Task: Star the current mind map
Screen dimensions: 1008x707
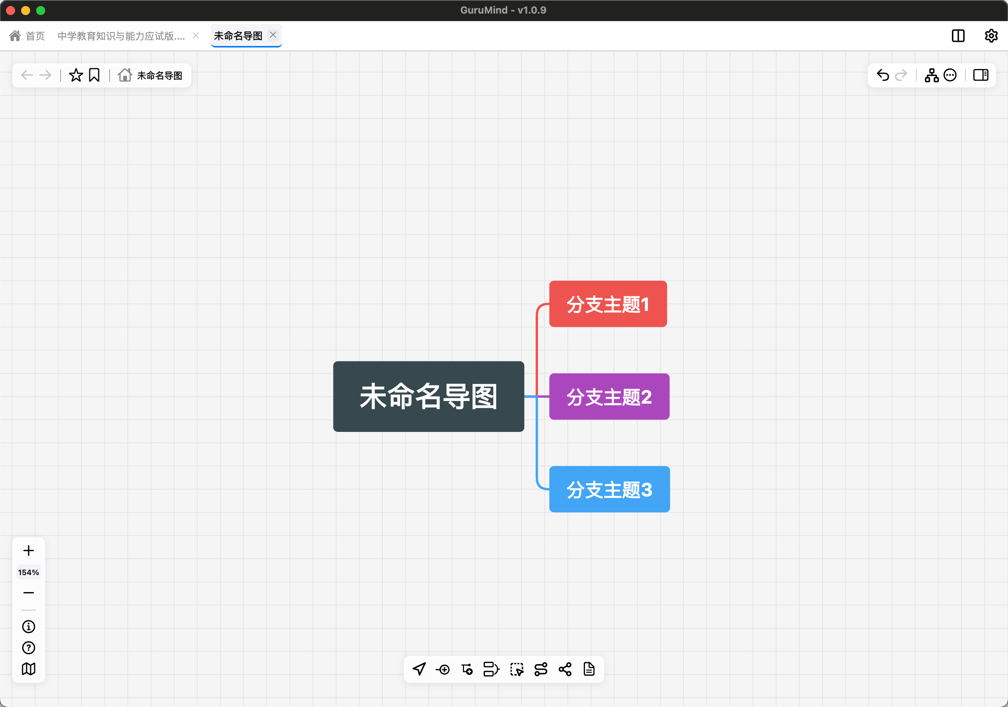Action: [75, 75]
